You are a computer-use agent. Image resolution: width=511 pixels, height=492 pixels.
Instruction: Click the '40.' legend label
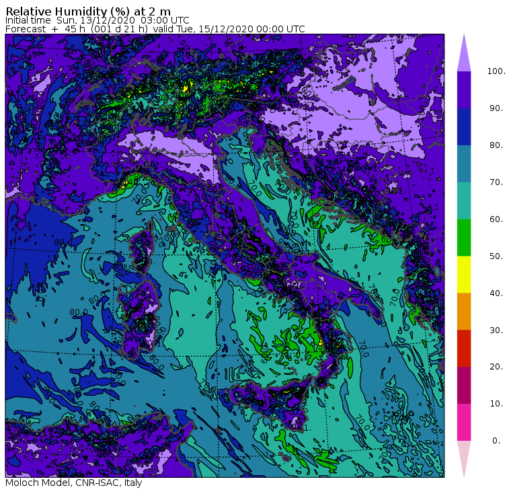click(496, 293)
